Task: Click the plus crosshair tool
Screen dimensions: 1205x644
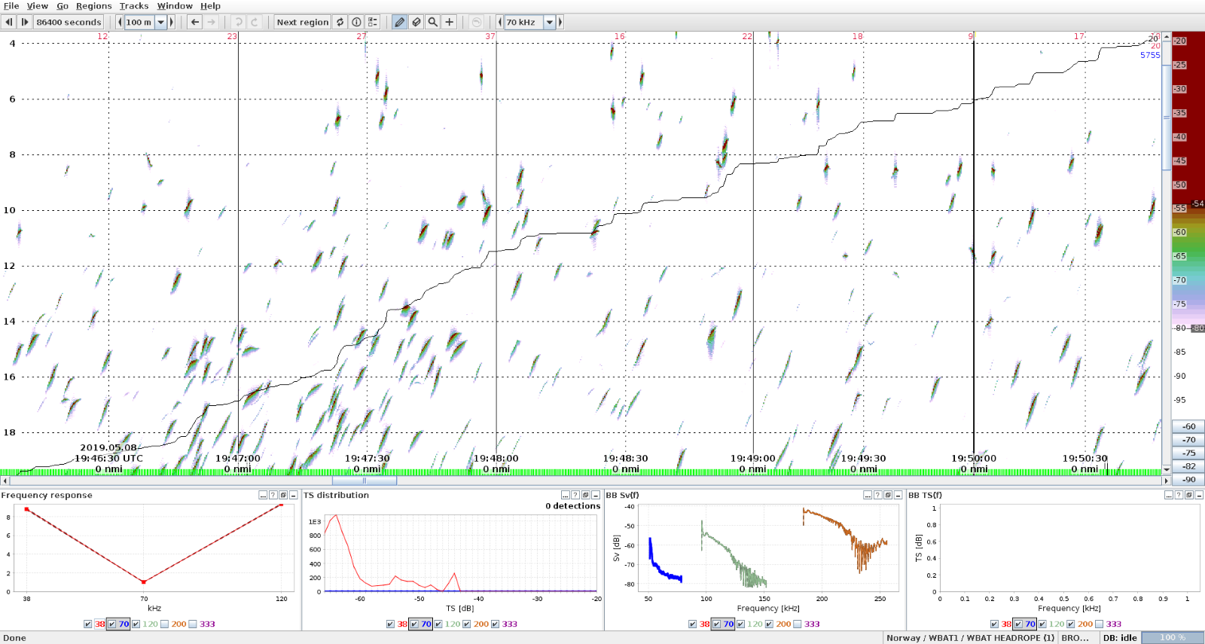Action: pyautogui.click(x=450, y=22)
